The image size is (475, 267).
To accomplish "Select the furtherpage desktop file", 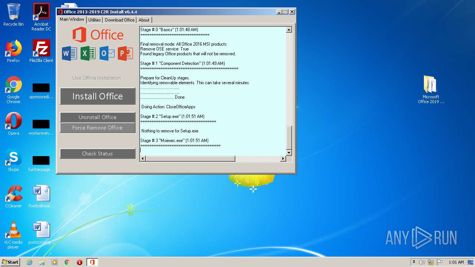I will [x=41, y=164].
